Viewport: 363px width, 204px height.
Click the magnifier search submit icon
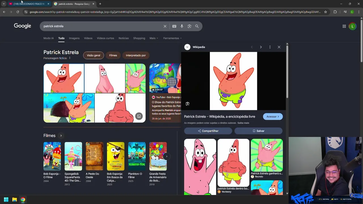click(x=197, y=26)
